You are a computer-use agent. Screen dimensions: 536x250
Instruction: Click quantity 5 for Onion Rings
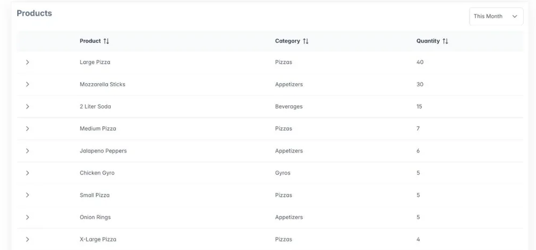(418, 217)
